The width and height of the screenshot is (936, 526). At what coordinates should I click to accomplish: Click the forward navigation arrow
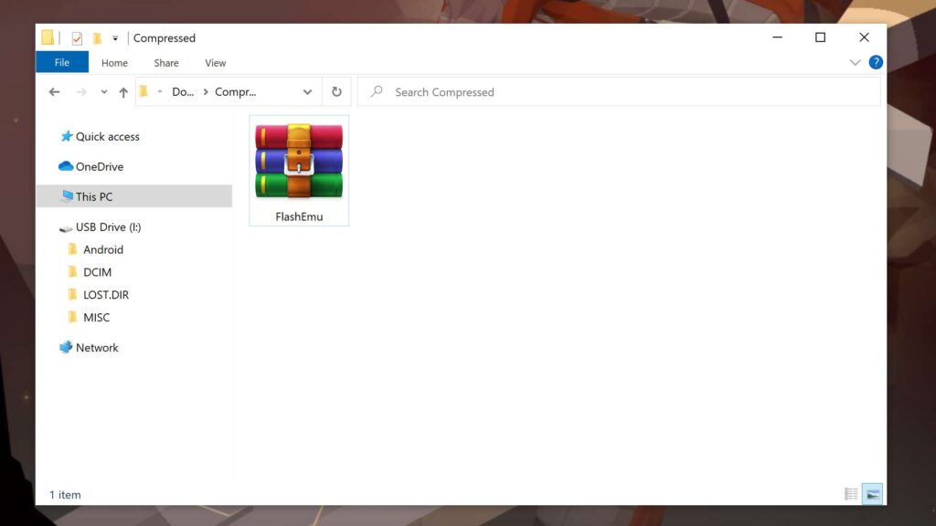[x=81, y=92]
